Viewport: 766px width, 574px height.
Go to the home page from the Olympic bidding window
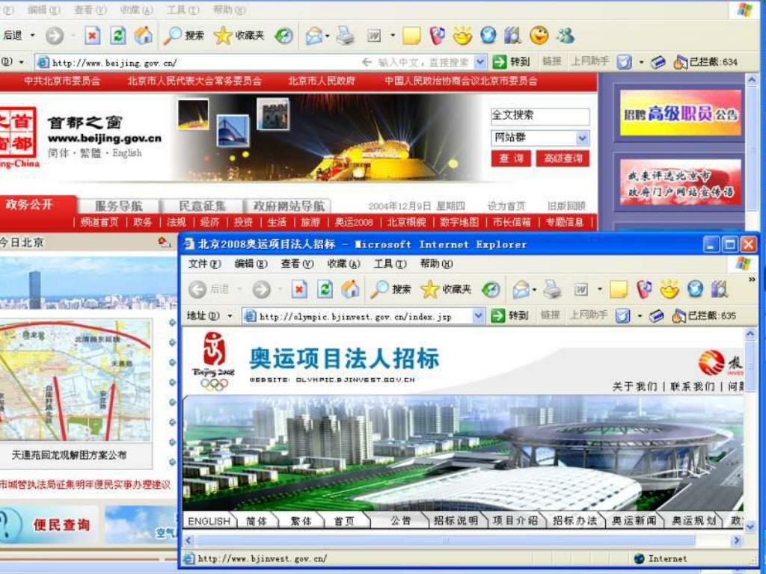pyautogui.click(x=350, y=290)
